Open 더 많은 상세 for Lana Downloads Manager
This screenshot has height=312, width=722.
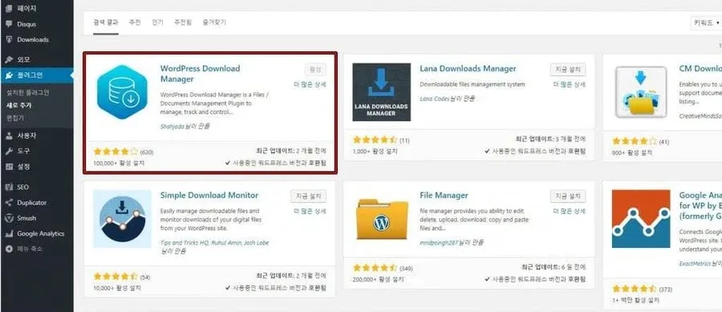pos(570,85)
